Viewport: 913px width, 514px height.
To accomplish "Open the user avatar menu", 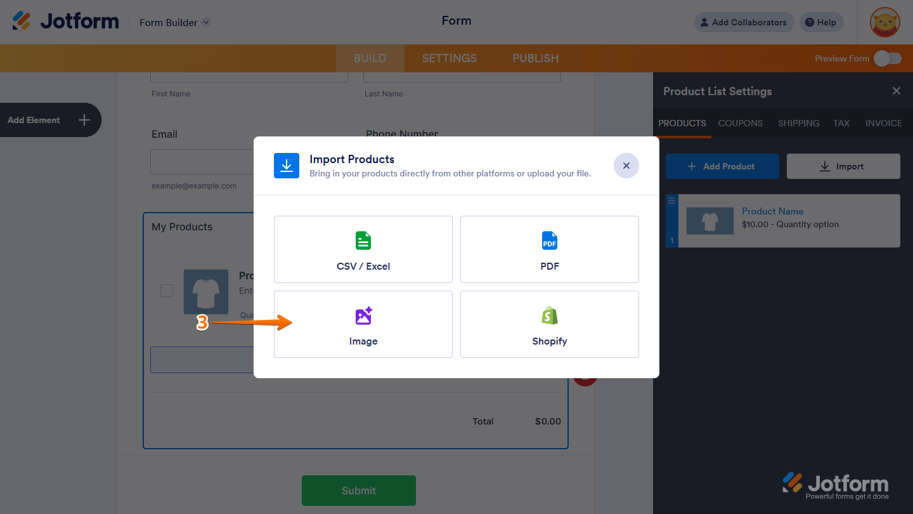I will (885, 22).
